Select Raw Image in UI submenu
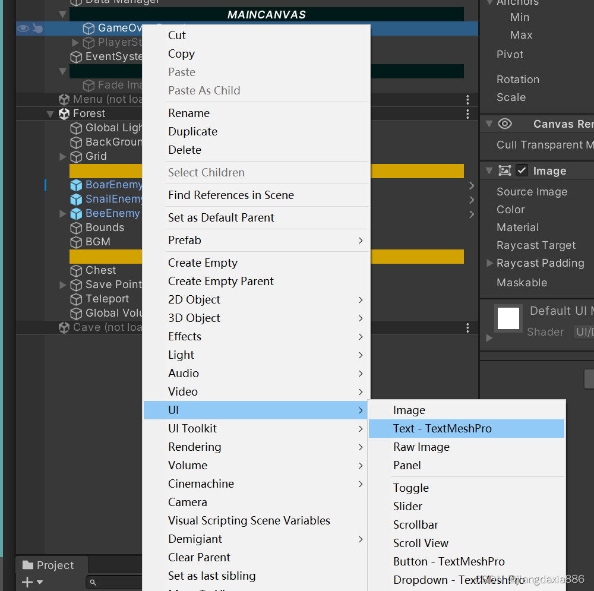594x591 pixels. (x=466, y=447)
